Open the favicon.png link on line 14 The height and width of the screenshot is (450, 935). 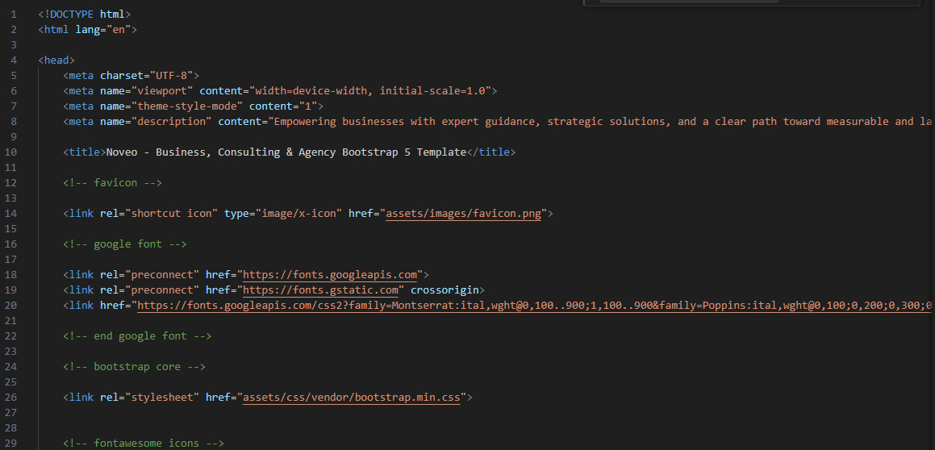point(463,214)
